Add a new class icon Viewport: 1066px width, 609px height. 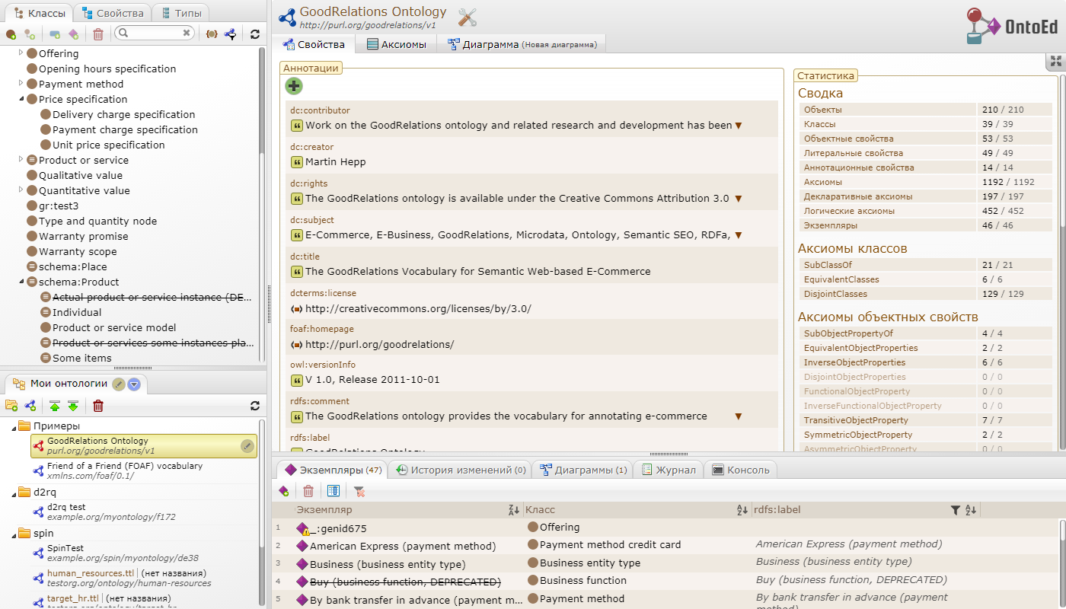tap(11, 34)
